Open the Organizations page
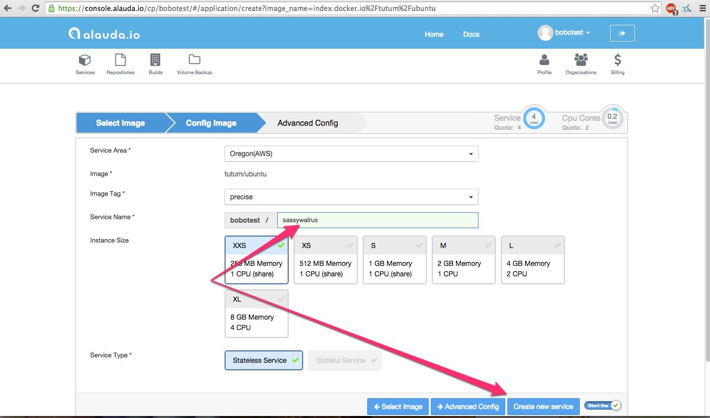This screenshot has width=710, height=418. pyautogui.click(x=581, y=65)
